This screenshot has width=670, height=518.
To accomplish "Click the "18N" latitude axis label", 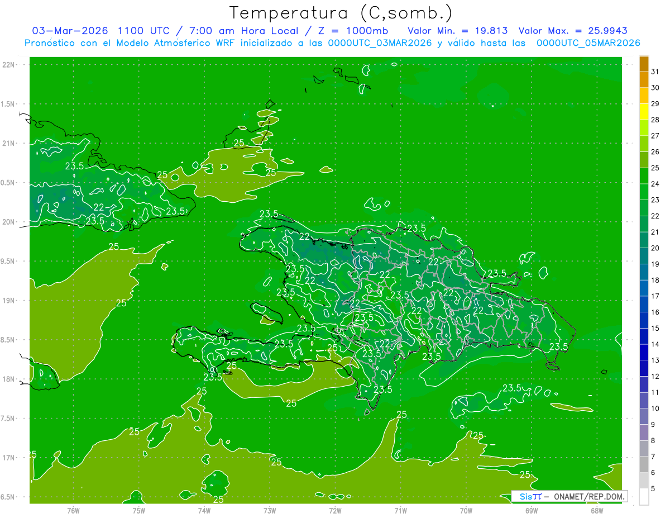I will [x=9, y=379].
